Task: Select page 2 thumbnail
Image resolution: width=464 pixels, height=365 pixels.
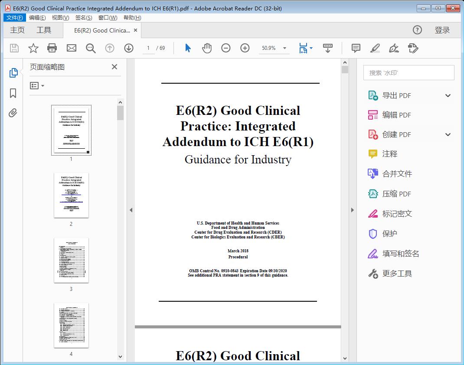Action: (x=71, y=196)
